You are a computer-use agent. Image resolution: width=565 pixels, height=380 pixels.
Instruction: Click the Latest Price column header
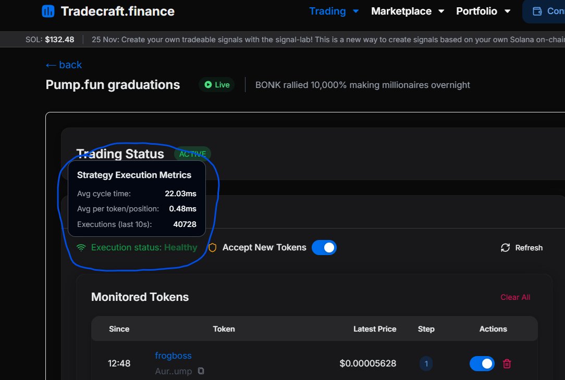coord(375,329)
